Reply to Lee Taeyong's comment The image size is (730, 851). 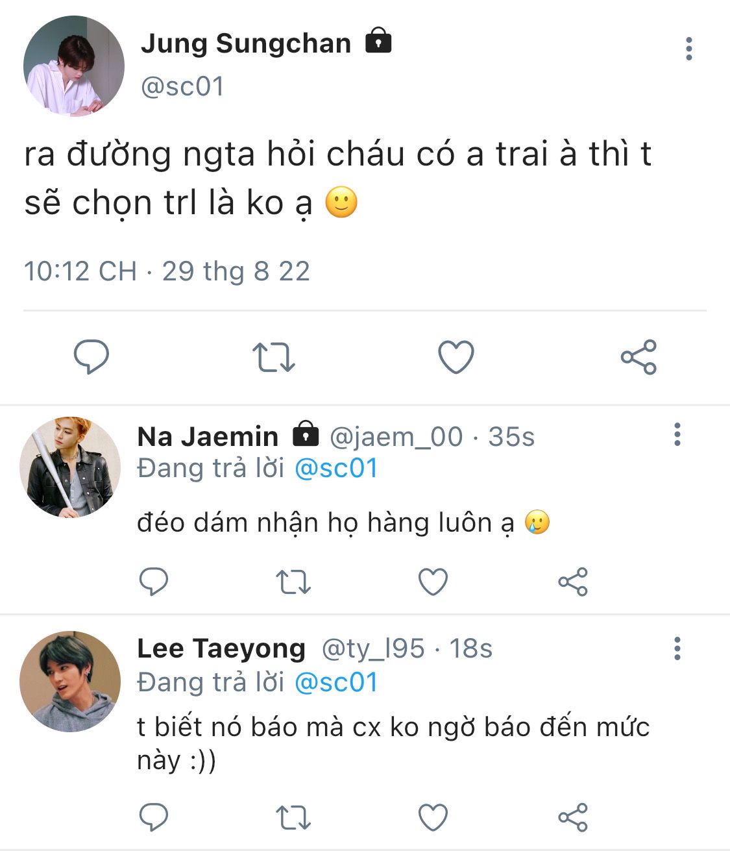click(x=154, y=817)
